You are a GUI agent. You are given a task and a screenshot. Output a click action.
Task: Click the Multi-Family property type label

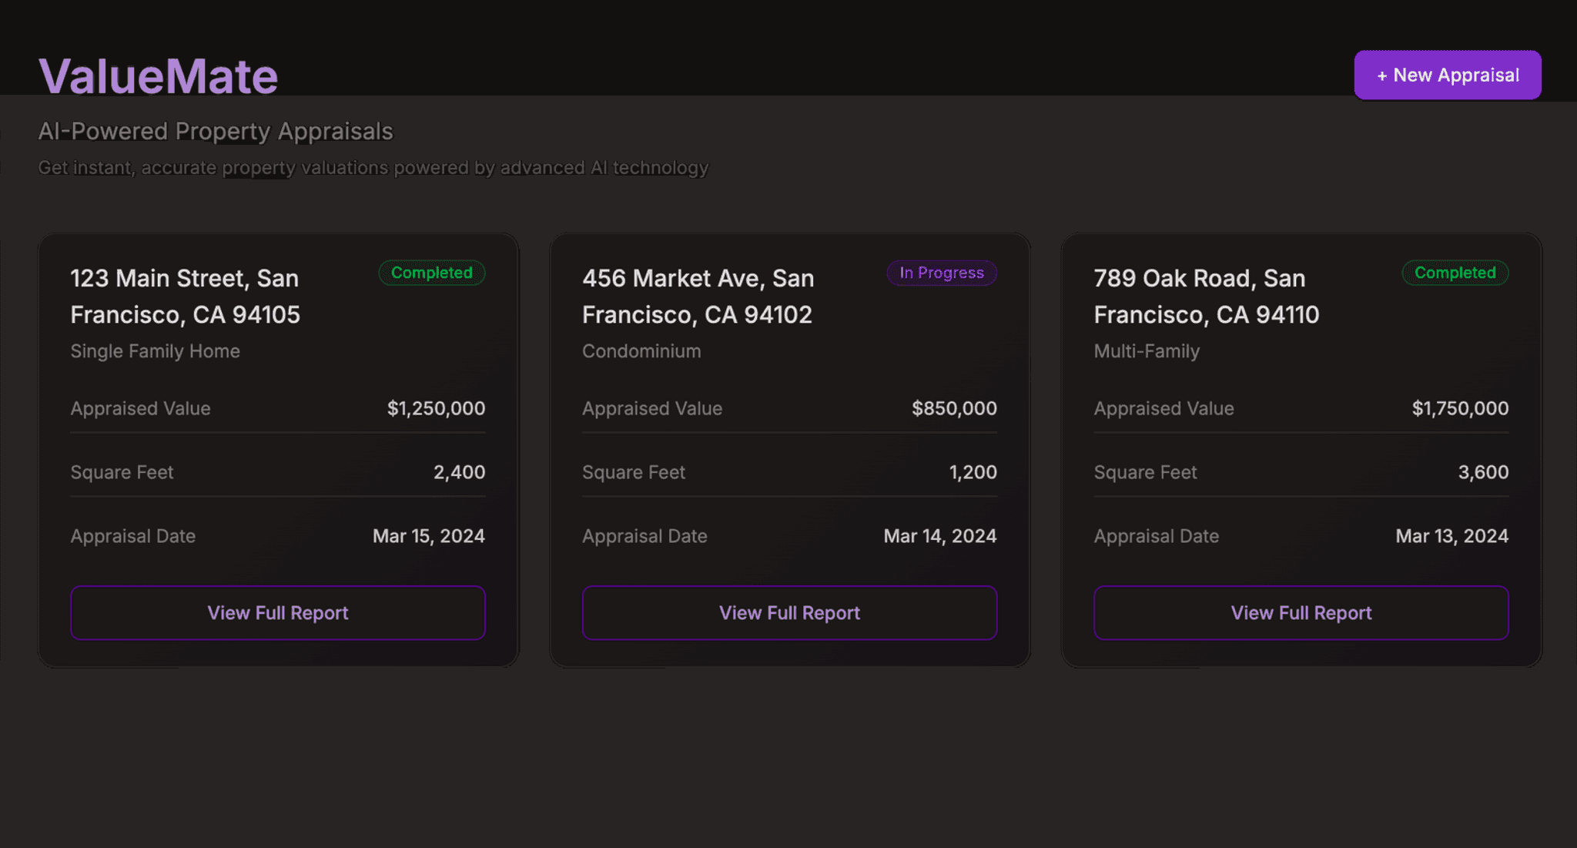tap(1146, 350)
